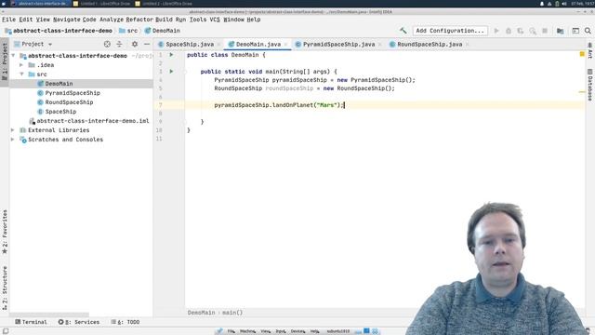Open Project Structure icon in toolbar

click(x=560, y=31)
